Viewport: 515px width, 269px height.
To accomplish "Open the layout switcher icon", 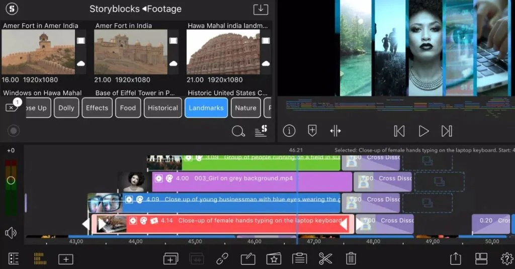I will [x=481, y=258].
